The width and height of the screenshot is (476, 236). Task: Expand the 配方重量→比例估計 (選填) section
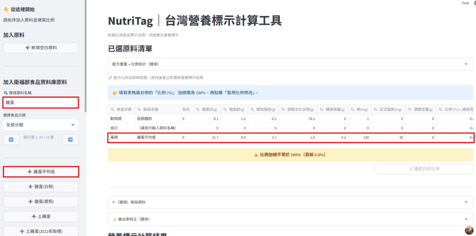pos(290,64)
